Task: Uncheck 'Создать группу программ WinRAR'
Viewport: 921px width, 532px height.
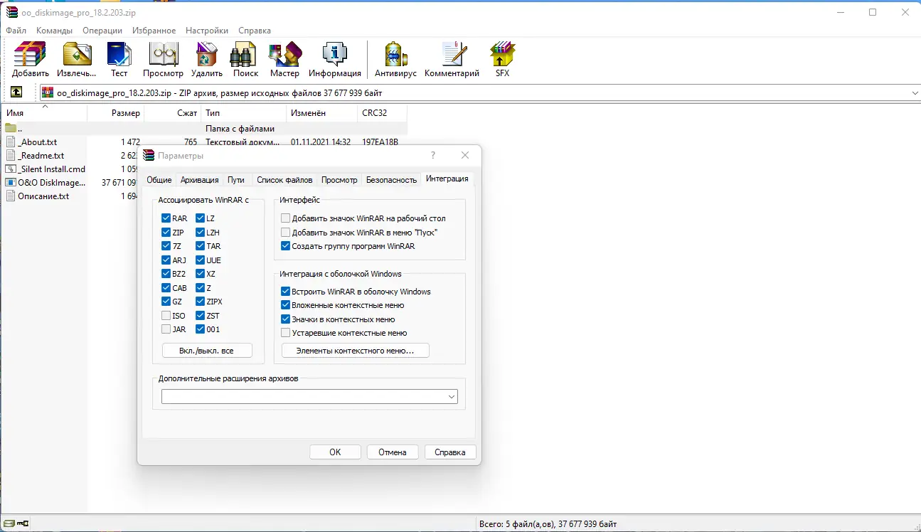Action: [286, 246]
